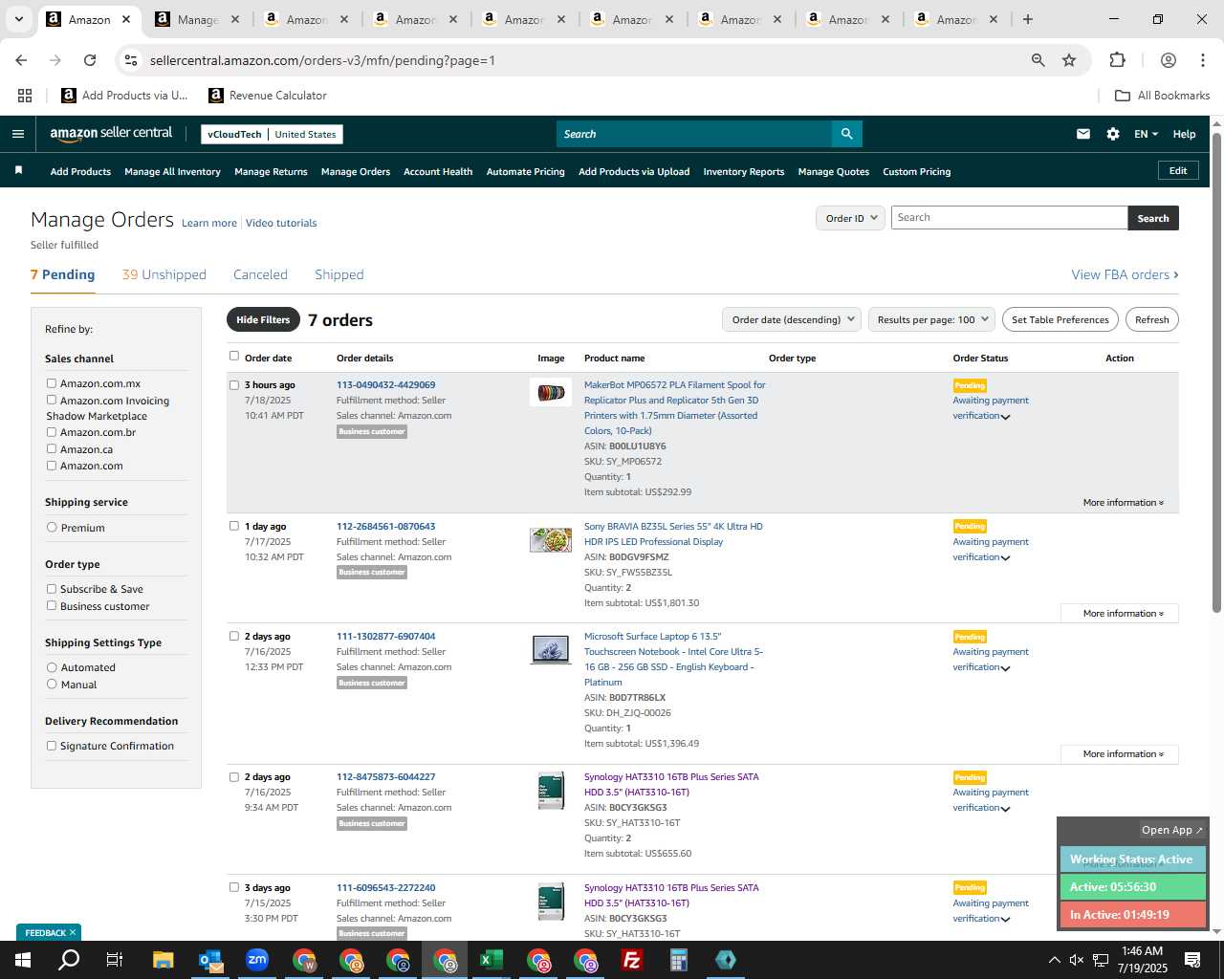This screenshot has height=979, width=1224.
Task: Open Windows Start menu
Action: (22, 960)
